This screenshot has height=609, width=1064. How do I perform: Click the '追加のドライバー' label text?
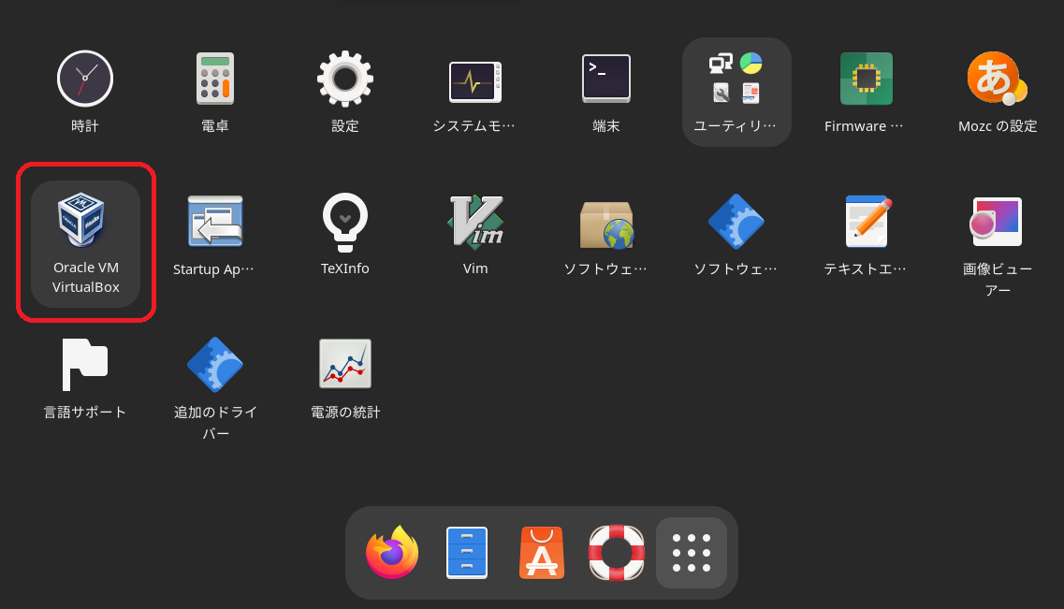point(215,423)
